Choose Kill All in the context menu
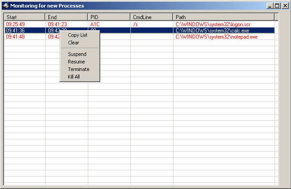The image size is (291, 189). [74, 77]
